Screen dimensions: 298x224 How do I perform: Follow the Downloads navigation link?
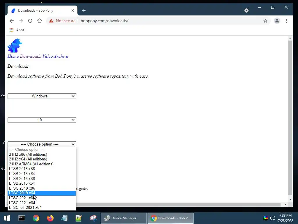tap(30, 56)
